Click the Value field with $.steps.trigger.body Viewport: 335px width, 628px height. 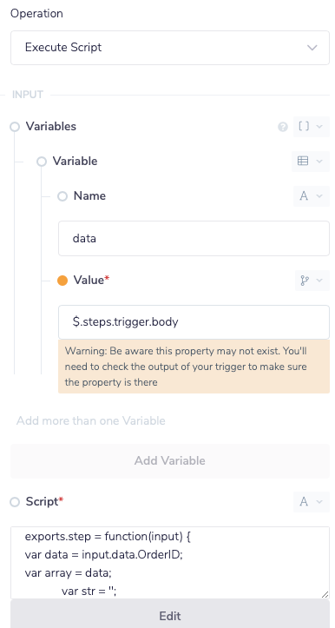tap(194, 322)
